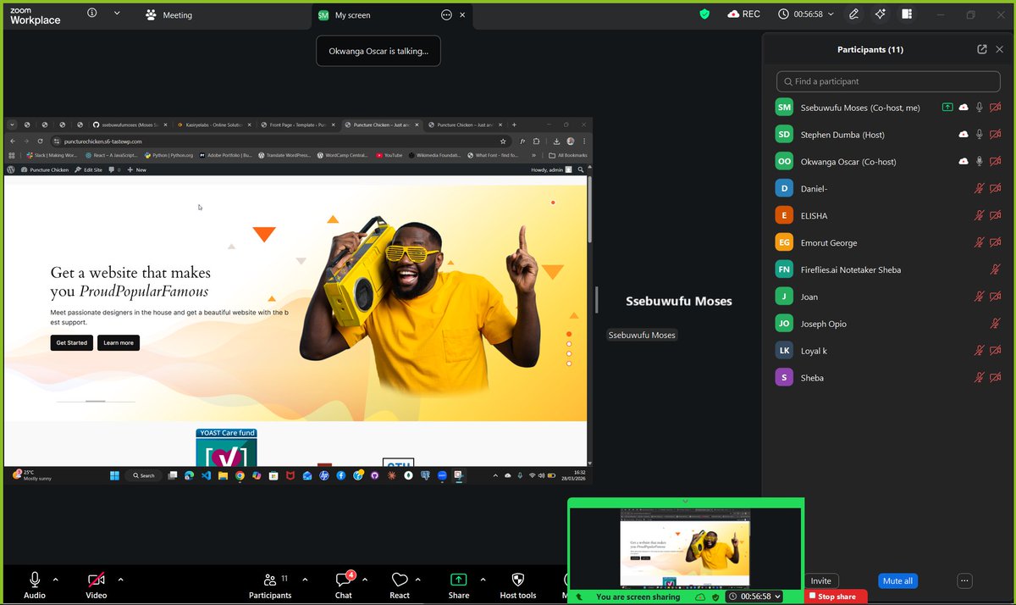Viewport: 1016px width, 605px height.
Task: Click the annotate pen icon in title bar
Action: [x=853, y=14]
